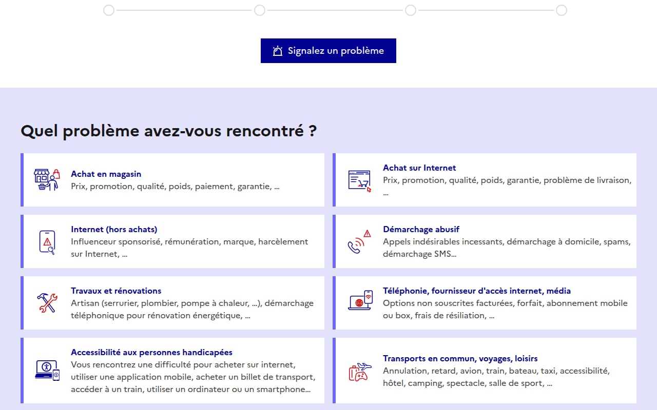Open the Travaux et rénovations heading

click(x=116, y=291)
